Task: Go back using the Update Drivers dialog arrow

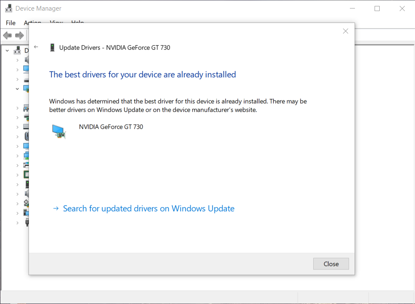Action: click(36, 47)
